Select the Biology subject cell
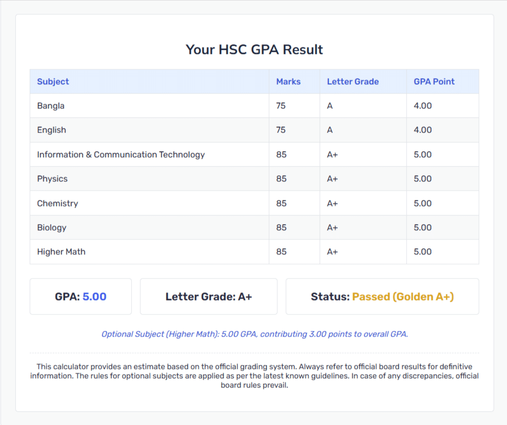Viewport: 507px width, 425px height. (149, 227)
